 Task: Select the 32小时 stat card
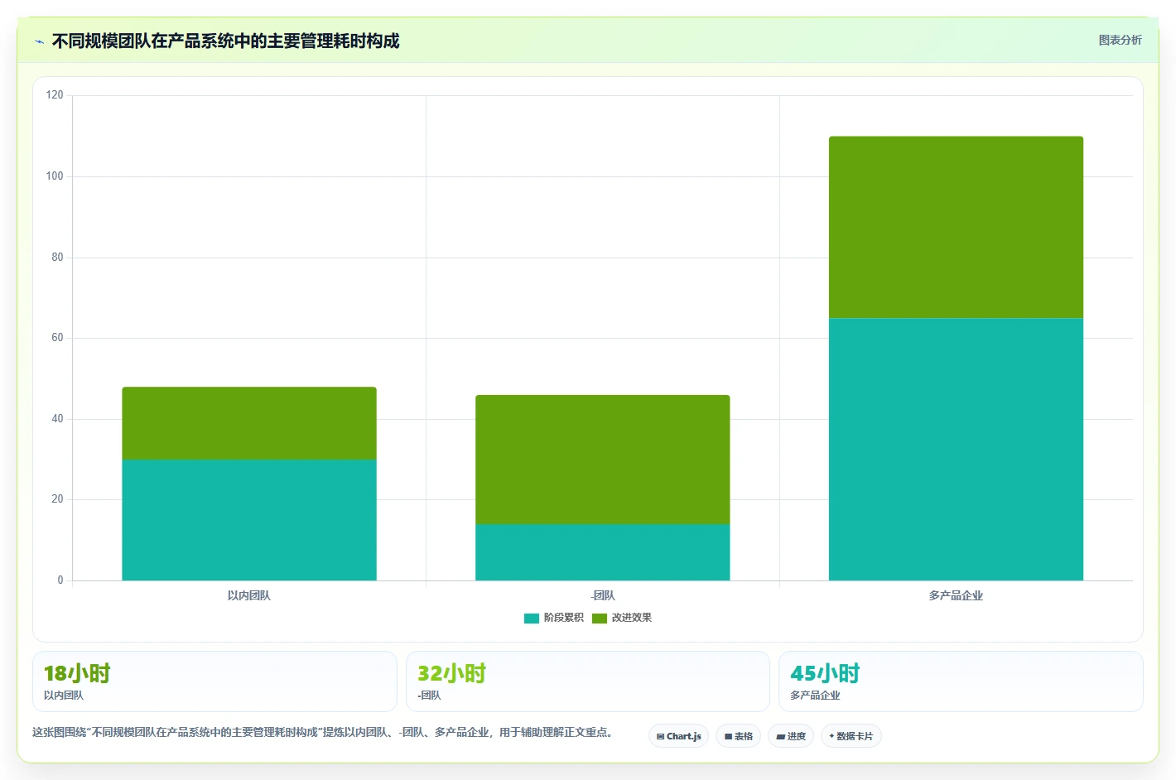tap(588, 681)
